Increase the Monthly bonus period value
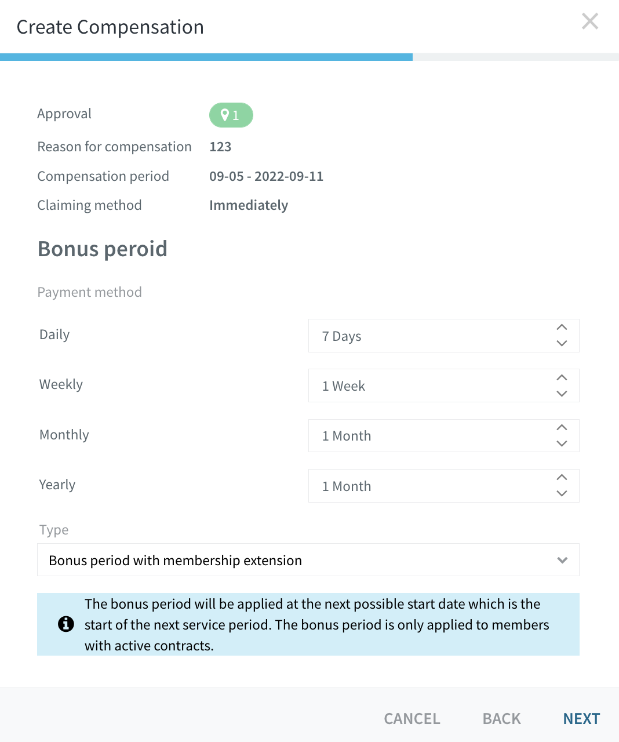Screen dimensions: 619x742 (x=562, y=427)
